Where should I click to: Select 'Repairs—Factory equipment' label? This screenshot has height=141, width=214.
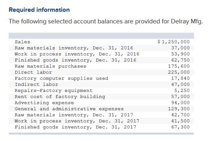point(53,91)
